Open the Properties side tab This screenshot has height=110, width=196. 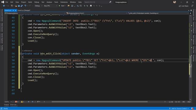(x=194, y=58)
